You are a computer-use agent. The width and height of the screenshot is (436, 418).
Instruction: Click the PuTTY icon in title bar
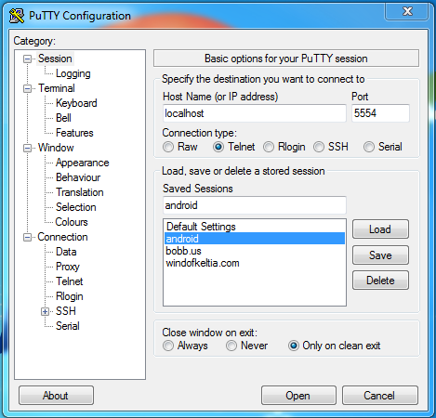[x=17, y=16]
